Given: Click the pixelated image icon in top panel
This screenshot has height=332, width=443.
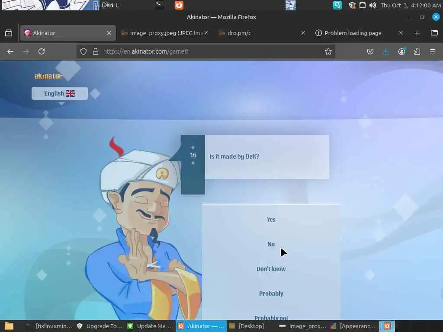Looking at the screenshot, I should pos(290,5).
